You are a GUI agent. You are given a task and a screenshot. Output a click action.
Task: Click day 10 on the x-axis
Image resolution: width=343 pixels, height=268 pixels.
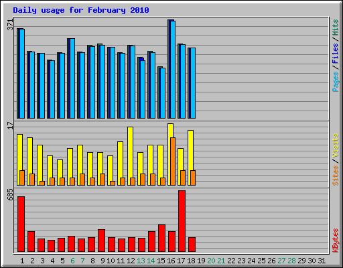pyautogui.click(x=111, y=261)
